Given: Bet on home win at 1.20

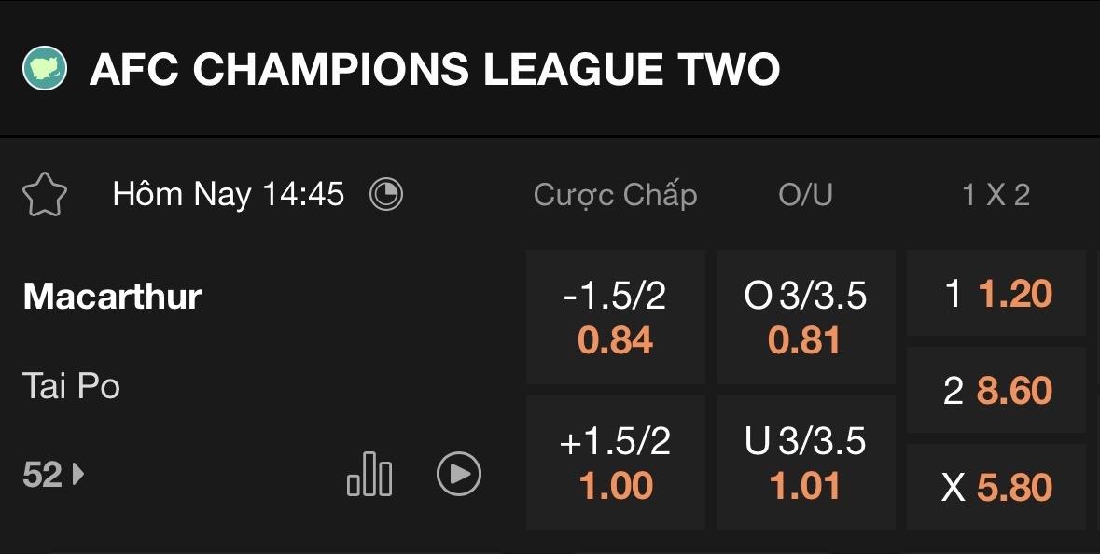Looking at the screenshot, I should (996, 294).
